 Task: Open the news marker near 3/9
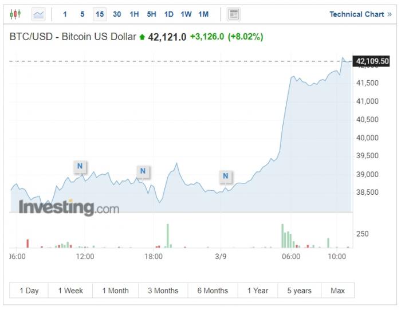tap(225, 176)
